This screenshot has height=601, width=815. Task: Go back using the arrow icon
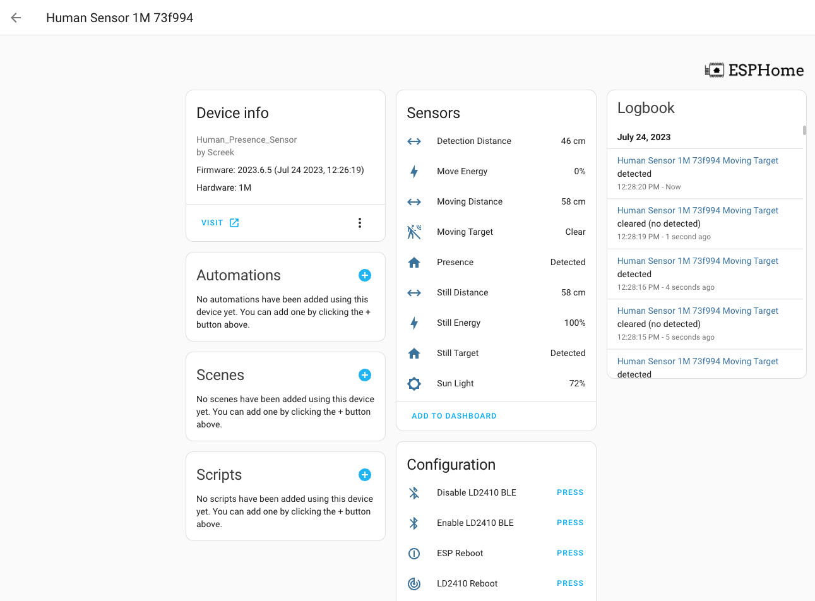(x=16, y=18)
